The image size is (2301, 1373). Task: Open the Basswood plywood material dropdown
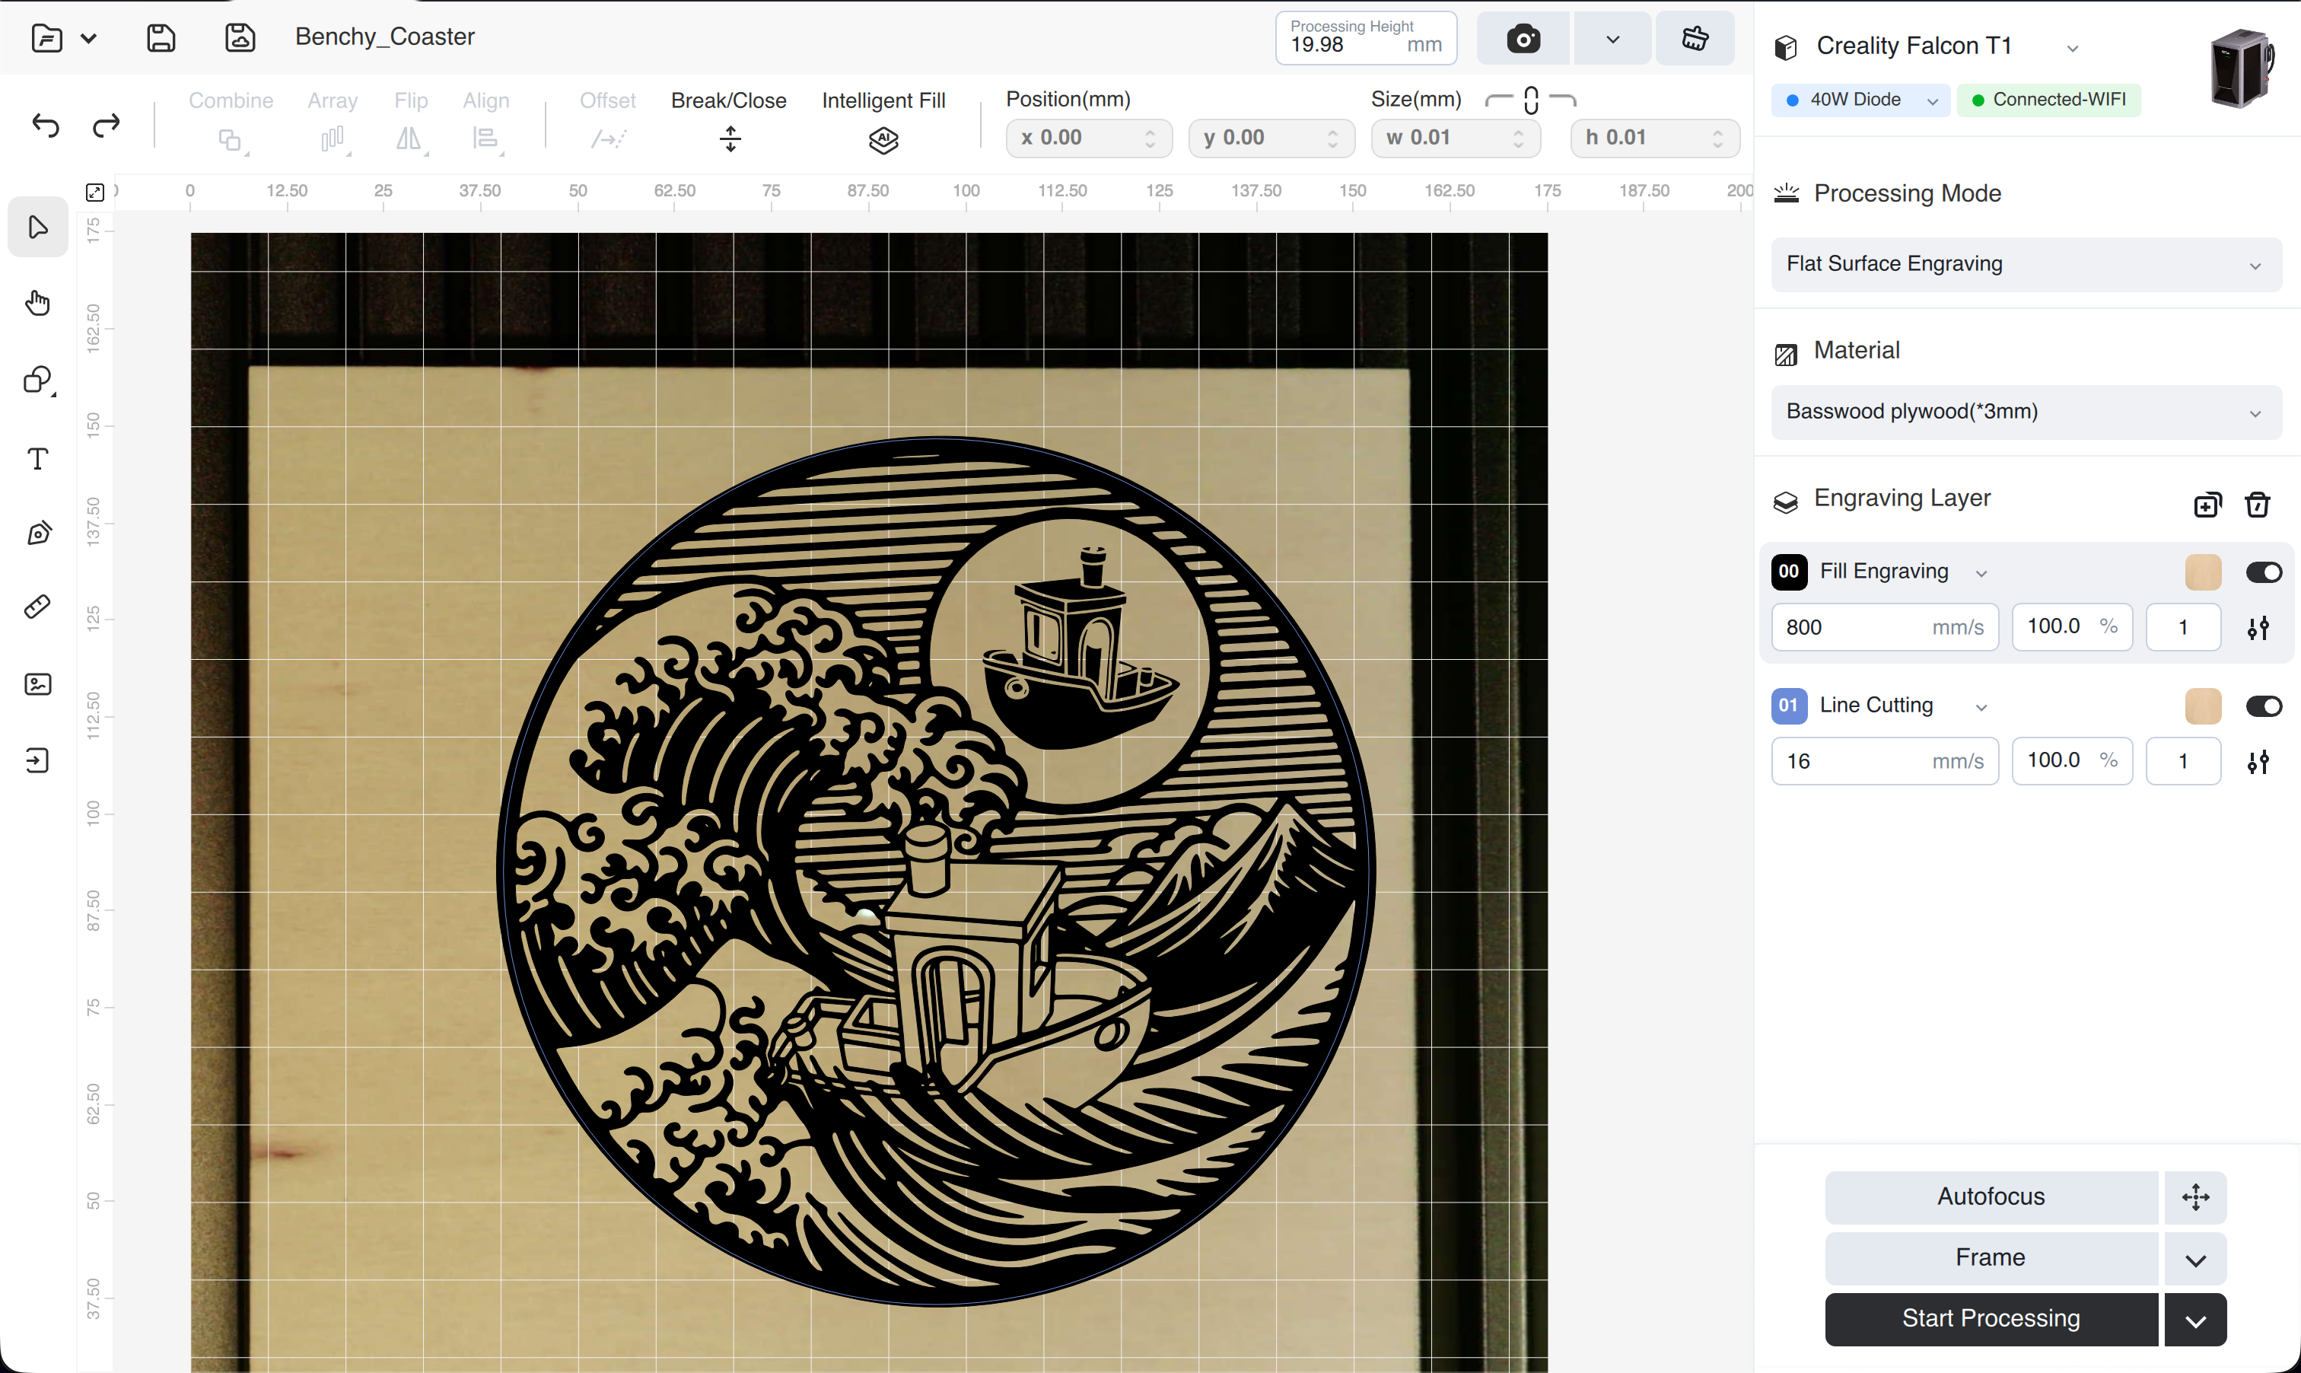pyautogui.click(x=2026, y=413)
